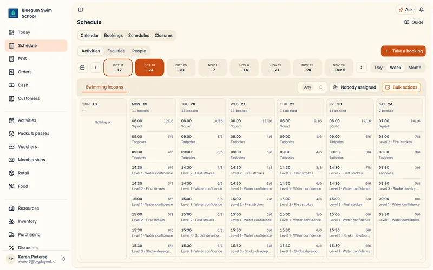Click the Retail box icon

click(x=11, y=173)
